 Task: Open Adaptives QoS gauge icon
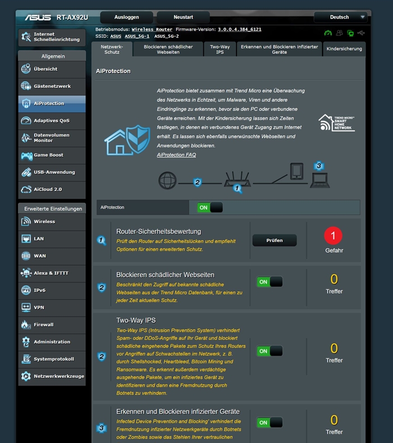coord(26,120)
